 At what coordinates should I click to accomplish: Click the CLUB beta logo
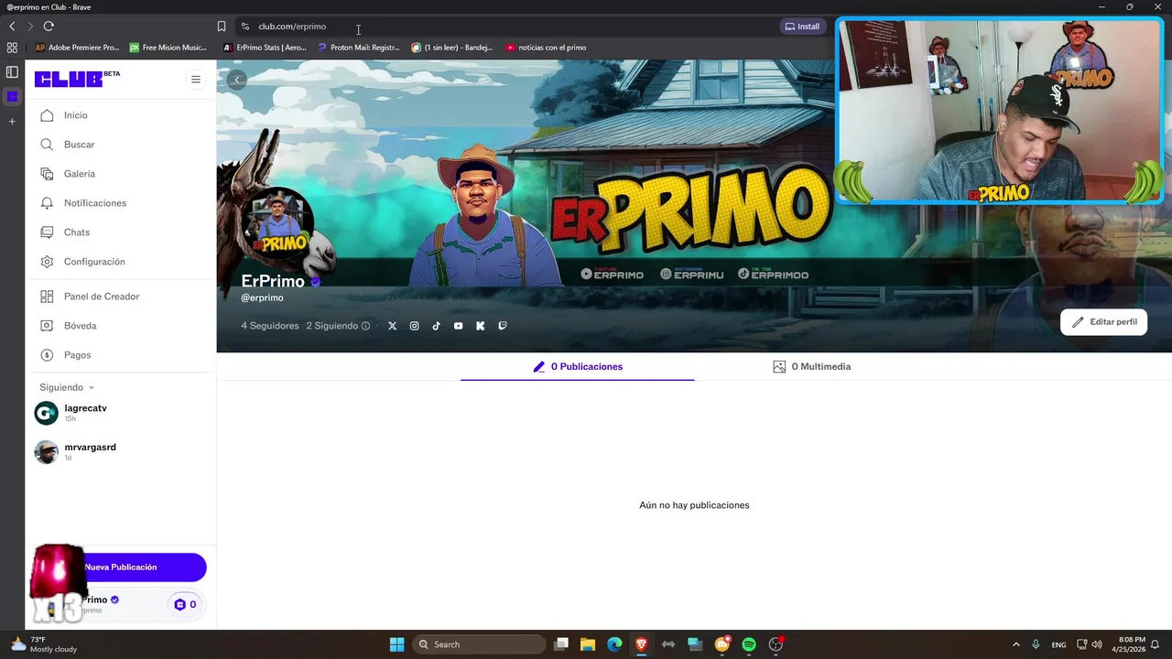[77, 79]
